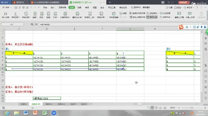The image size is (208, 116).
Task: Toggle normal view mode in status bar
Action: click(152, 108)
